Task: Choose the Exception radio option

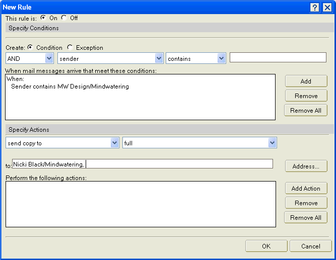Action: 70,47
